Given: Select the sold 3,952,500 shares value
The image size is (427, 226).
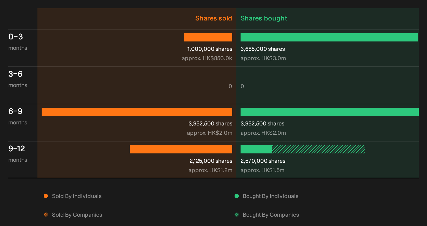Looking at the screenshot, I should point(210,124).
